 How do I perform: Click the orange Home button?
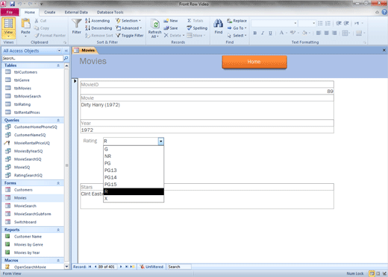pyautogui.click(x=254, y=62)
